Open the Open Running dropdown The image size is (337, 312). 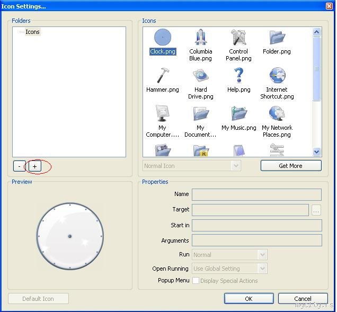pyautogui.click(x=229, y=269)
